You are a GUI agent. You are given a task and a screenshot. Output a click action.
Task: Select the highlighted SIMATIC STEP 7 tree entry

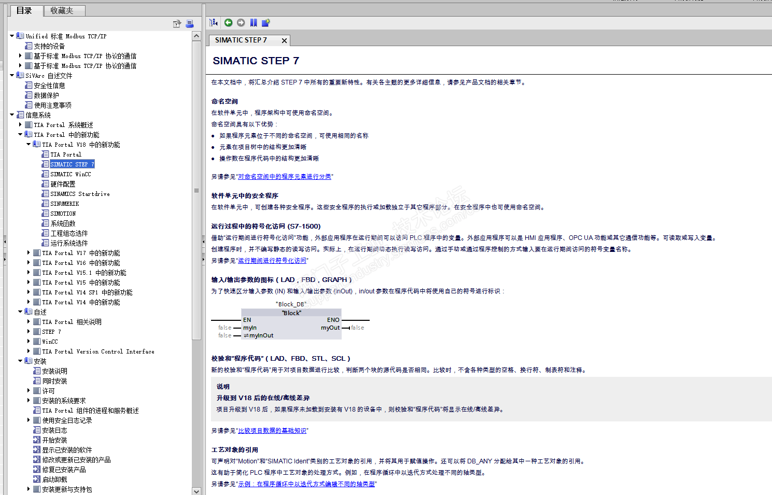pos(73,164)
